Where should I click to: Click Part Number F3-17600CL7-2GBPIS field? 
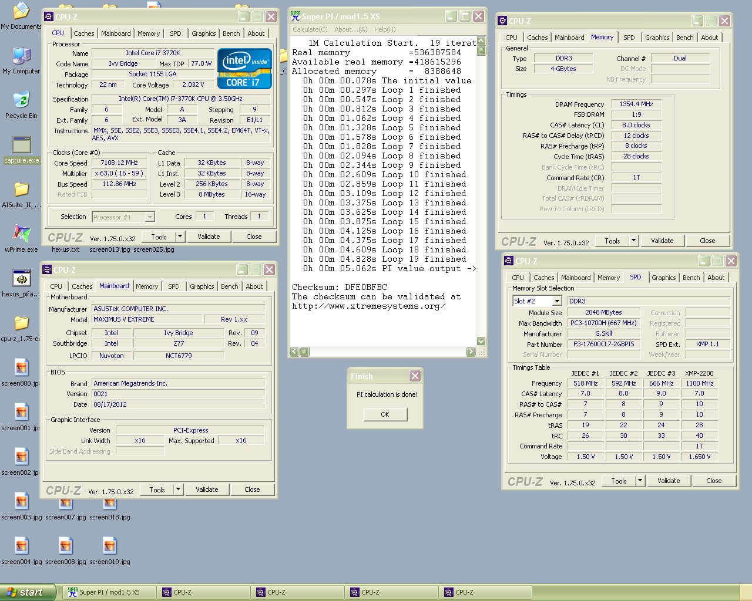pyautogui.click(x=605, y=344)
